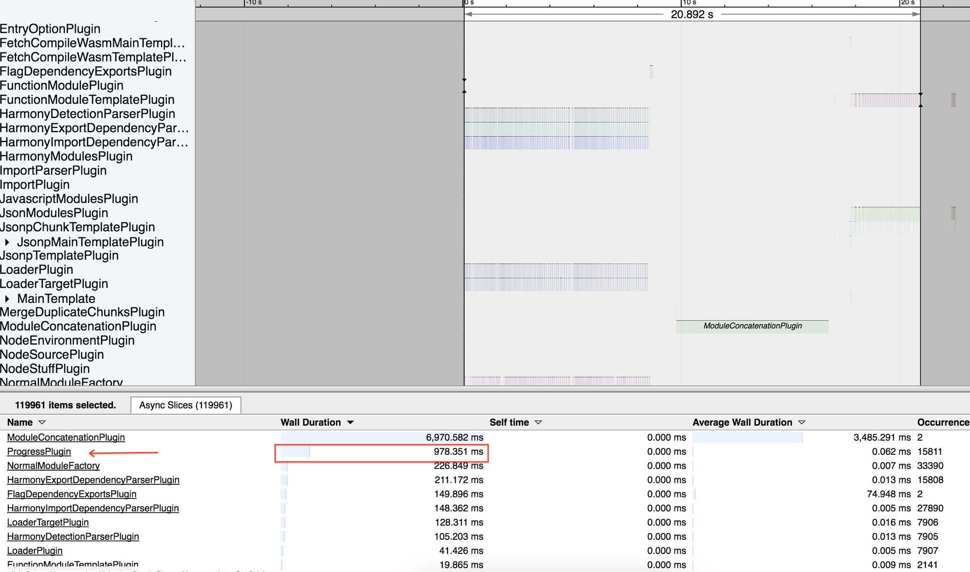Select the NodeSourcePlugin track label
Viewport: 970px width, 572px height.
point(52,355)
